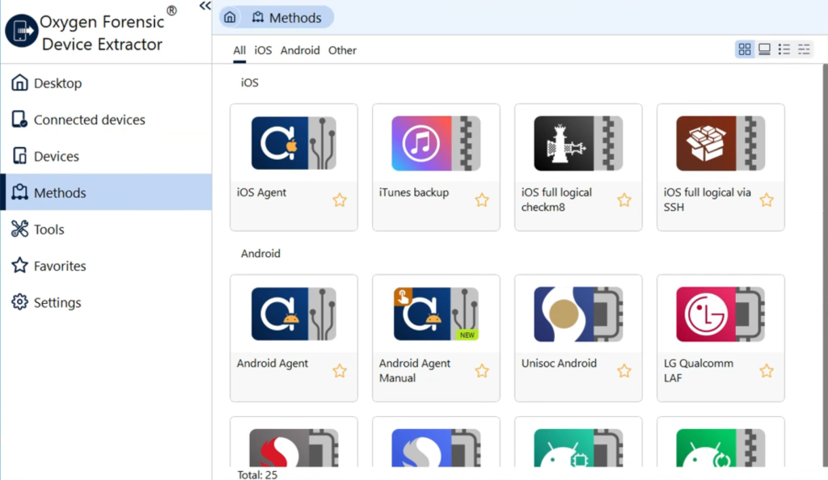The image size is (828, 480).
Task: Toggle favorite star for Unisoc Android
Action: pos(624,371)
